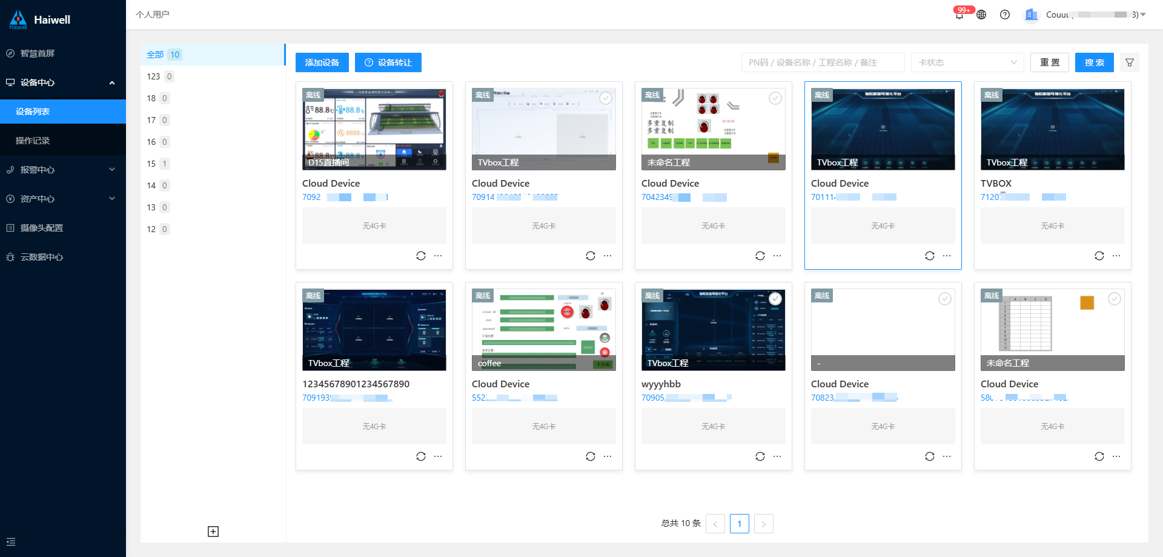Click the globe language icon
Image resolution: width=1163 pixels, height=557 pixels.
coord(981,15)
